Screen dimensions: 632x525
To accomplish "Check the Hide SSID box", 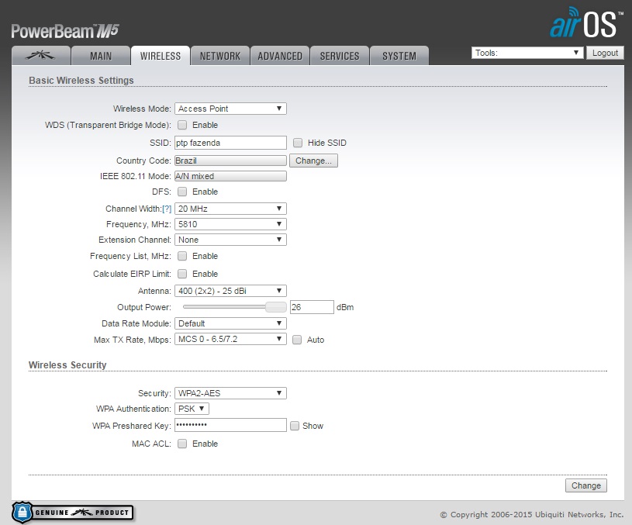I will pyautogui.click(x=298, y=143).
